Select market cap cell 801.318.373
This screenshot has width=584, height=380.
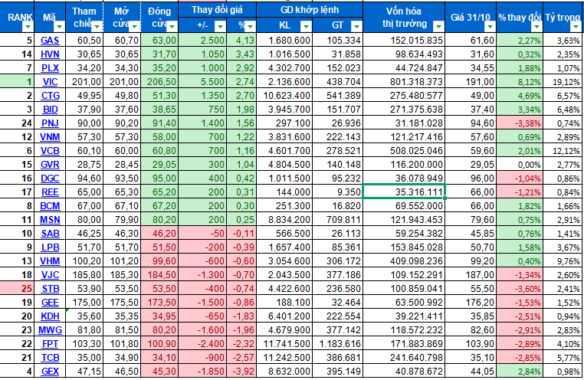pos(404,81)
